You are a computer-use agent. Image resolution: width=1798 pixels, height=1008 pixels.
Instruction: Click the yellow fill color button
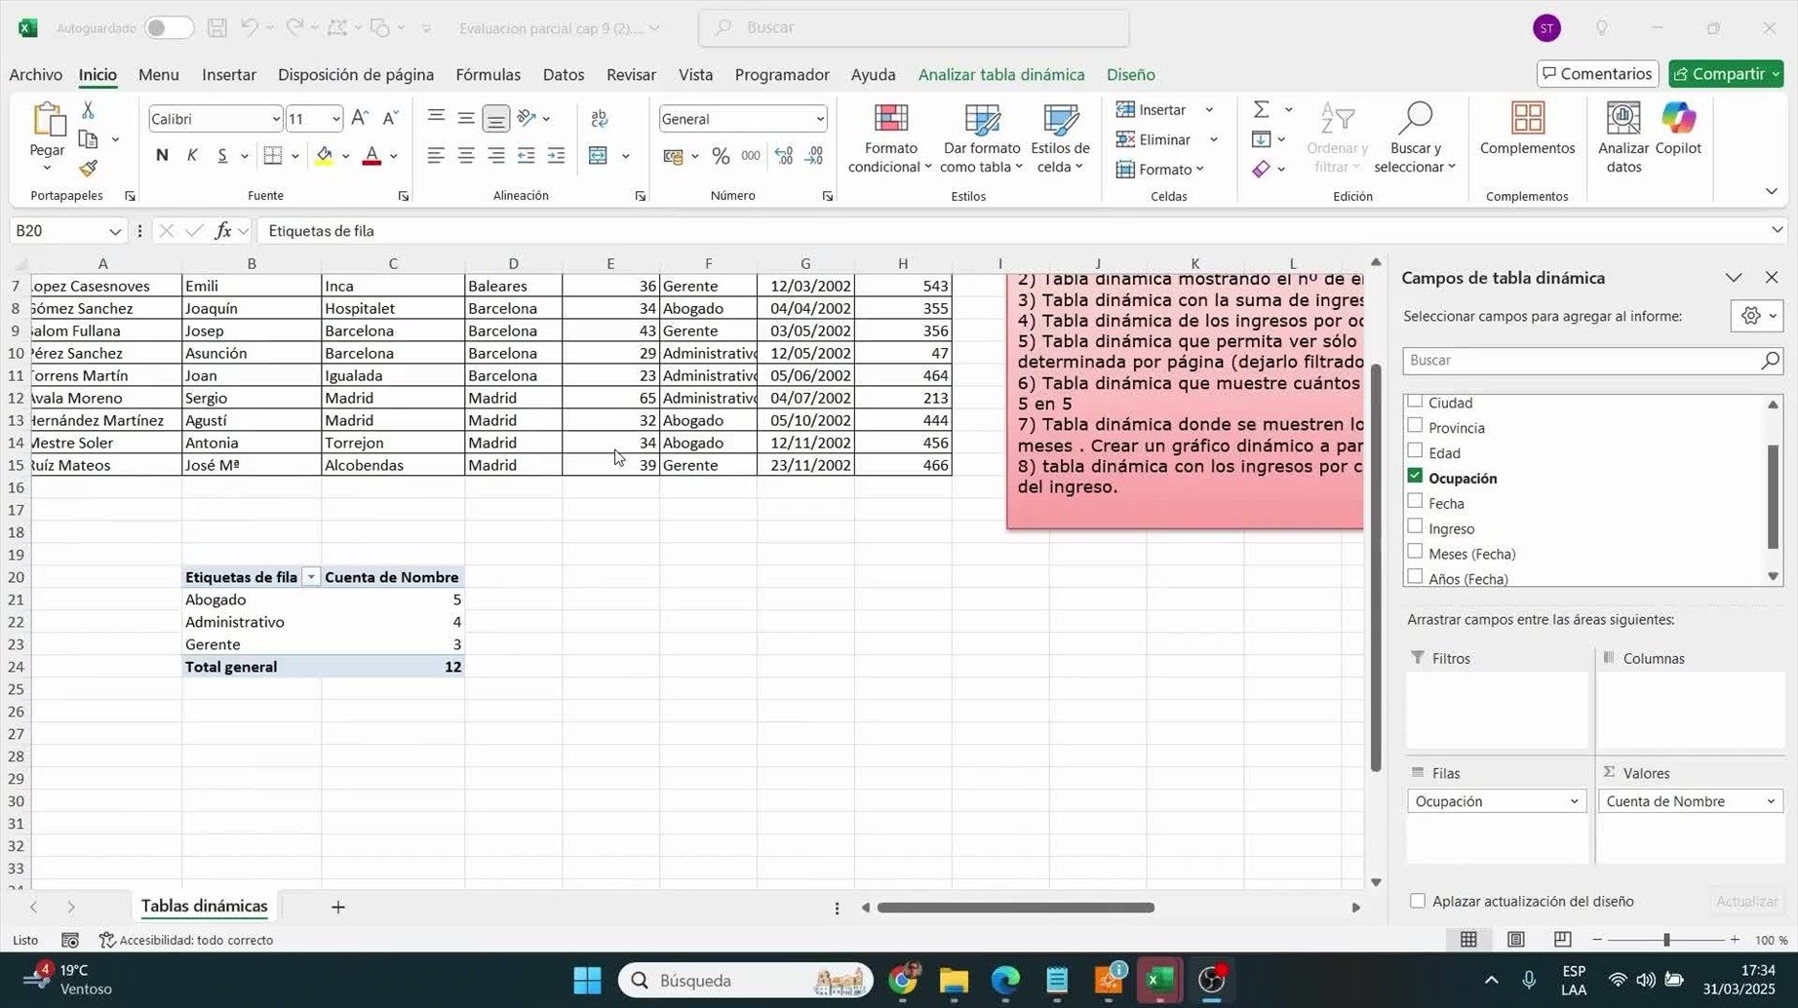coord(324,156)
